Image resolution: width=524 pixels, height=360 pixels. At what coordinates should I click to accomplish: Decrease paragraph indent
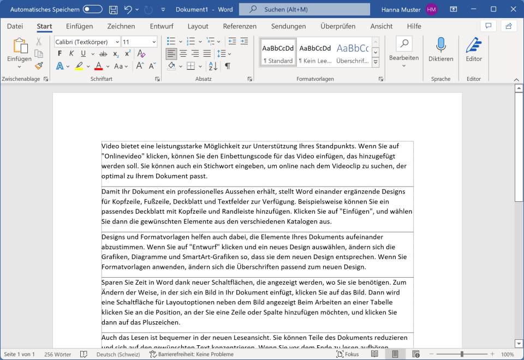[x=233, y=41]
